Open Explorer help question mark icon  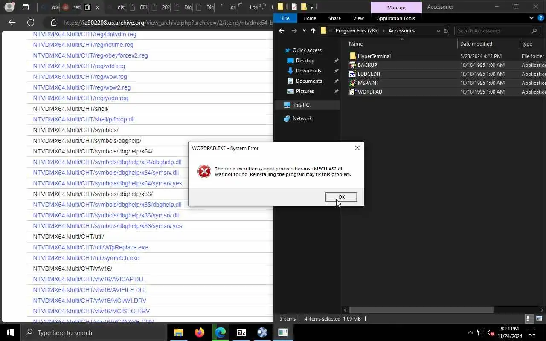click(540, 18)
